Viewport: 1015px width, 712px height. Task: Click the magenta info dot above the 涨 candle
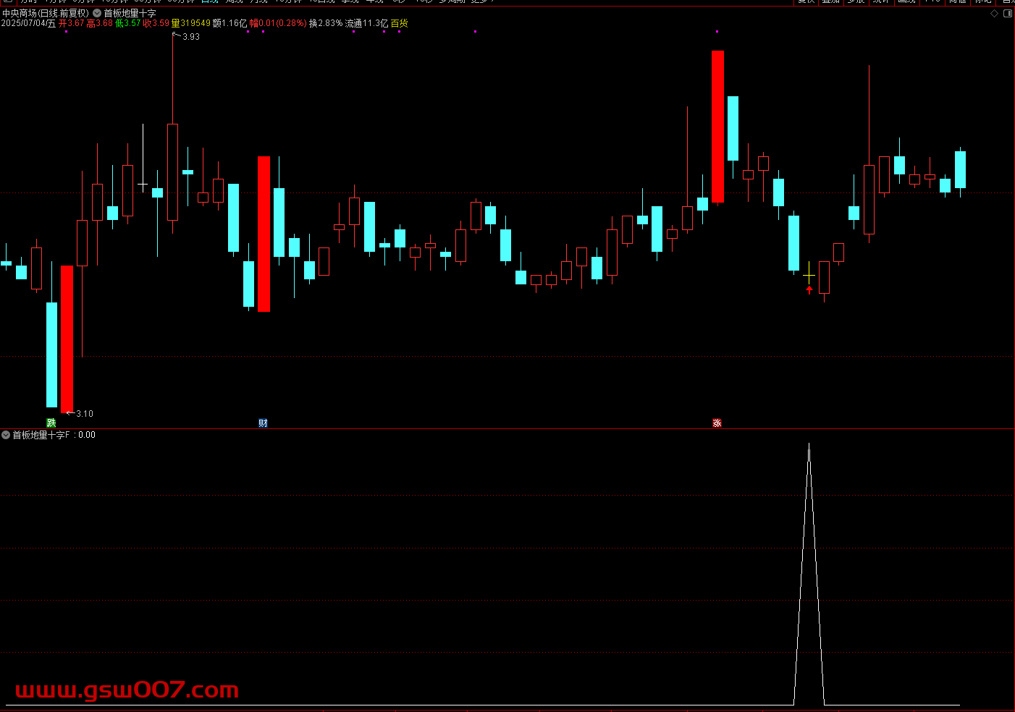(717, 32)
